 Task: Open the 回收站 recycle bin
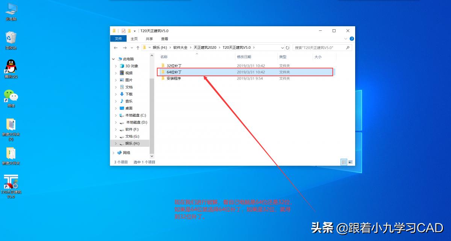11,38
